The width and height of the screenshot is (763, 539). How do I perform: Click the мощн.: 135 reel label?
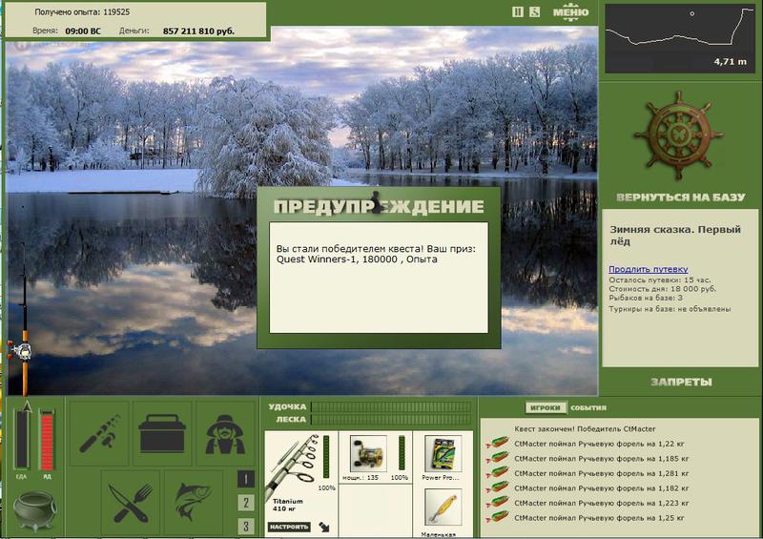361,478
